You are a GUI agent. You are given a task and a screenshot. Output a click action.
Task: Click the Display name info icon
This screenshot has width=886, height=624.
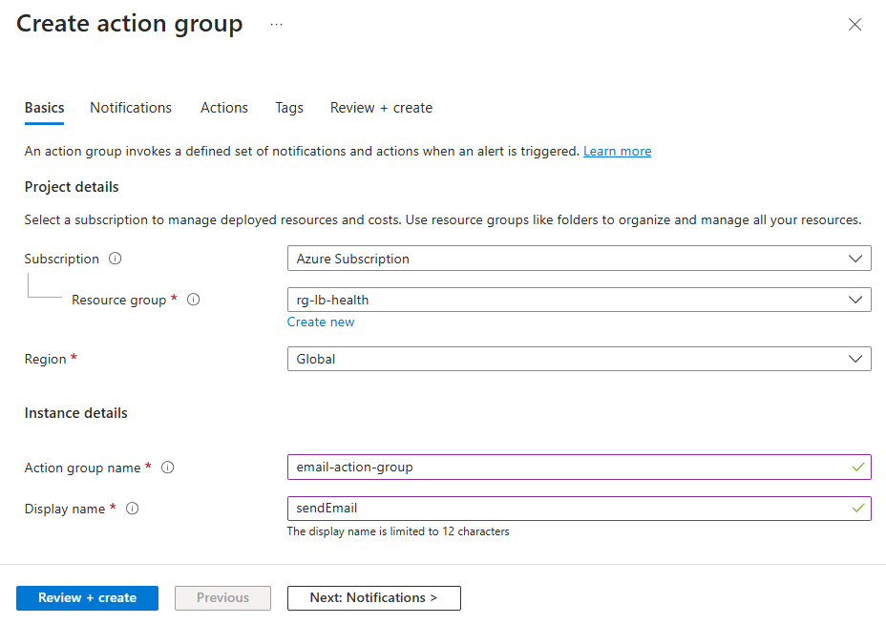click(x=133, y=509)
